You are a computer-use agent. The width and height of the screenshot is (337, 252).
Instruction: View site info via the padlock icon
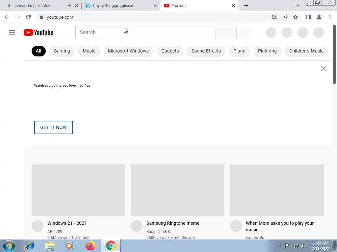(x=41, y=17)
